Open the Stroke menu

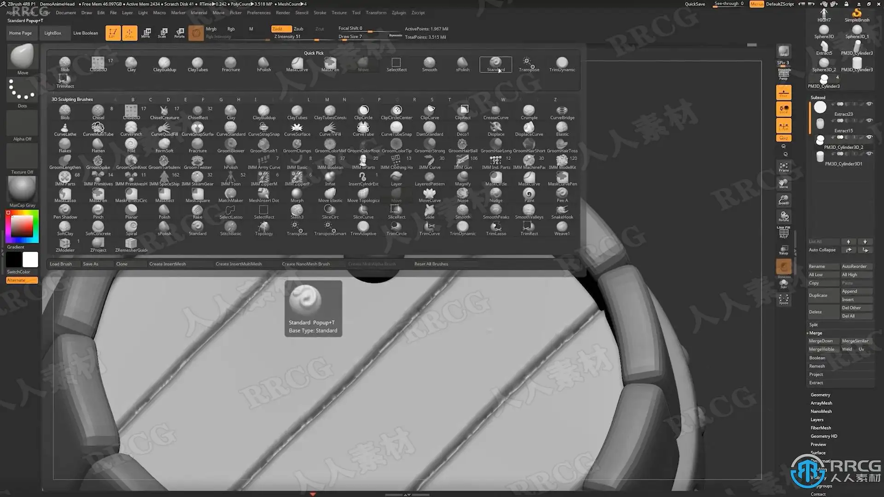(320, 13)
